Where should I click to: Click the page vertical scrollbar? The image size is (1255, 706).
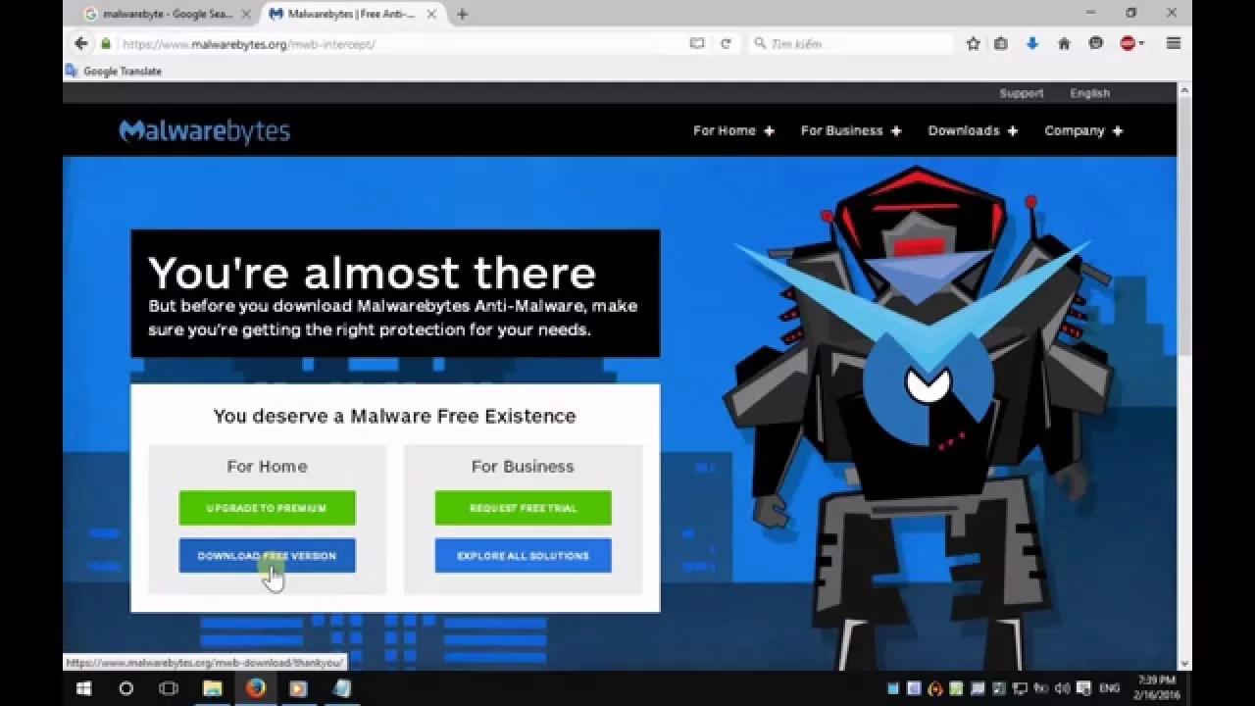[1184, 226]
